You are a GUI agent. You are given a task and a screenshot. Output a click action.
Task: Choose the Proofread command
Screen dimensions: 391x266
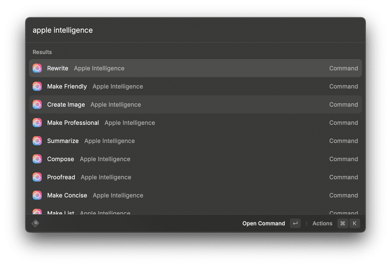[x=195, y=177]
